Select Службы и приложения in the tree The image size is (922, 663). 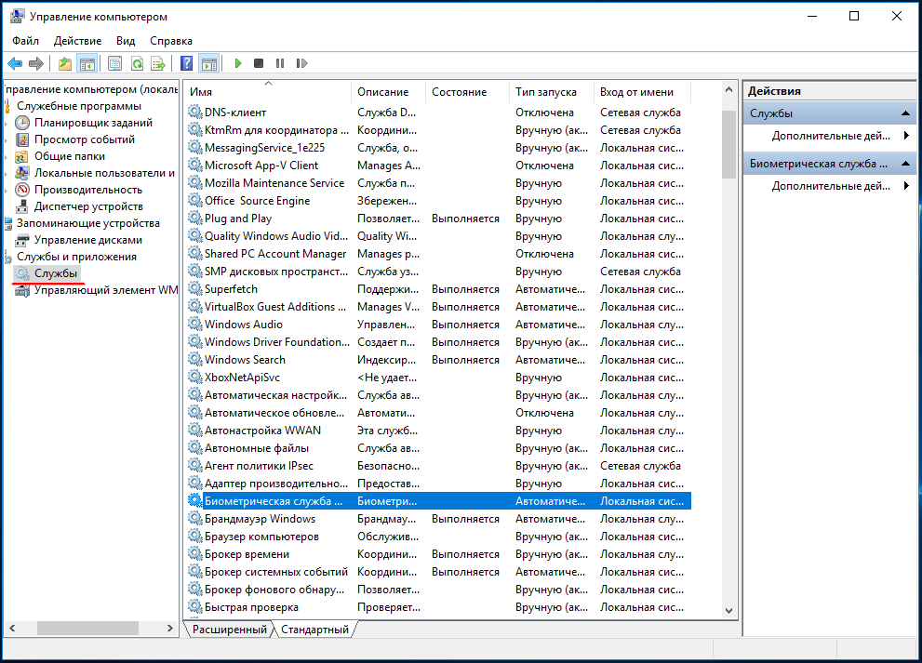[76, 257]
